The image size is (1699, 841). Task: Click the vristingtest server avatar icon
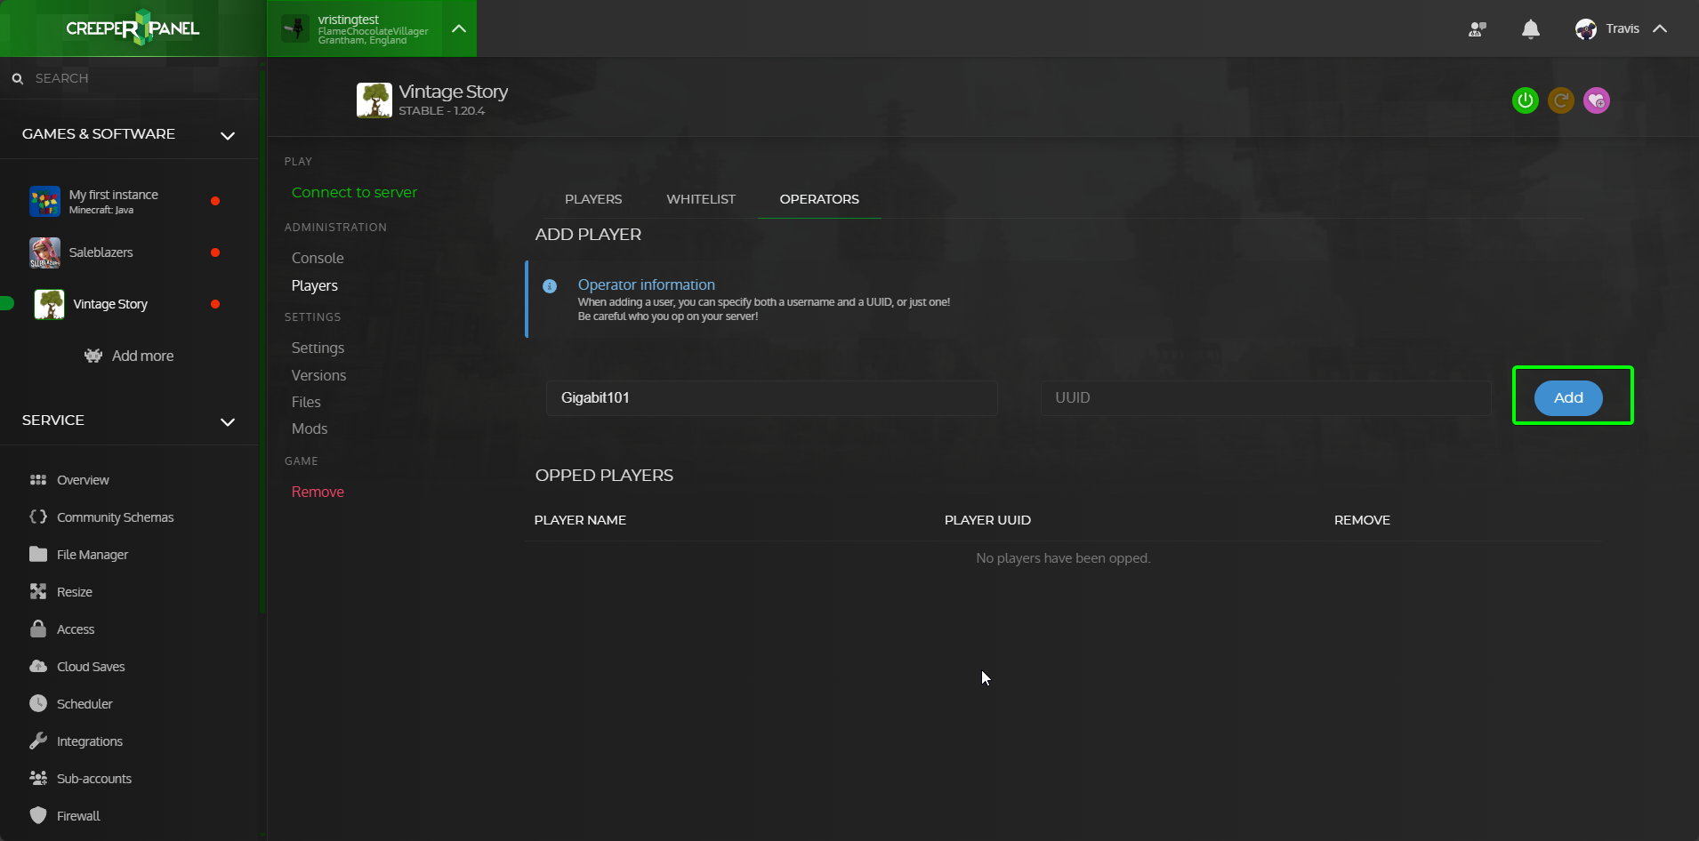click(x=295, y=28)
